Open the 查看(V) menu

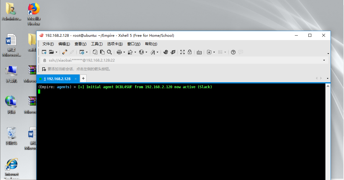tap(80, 44)
